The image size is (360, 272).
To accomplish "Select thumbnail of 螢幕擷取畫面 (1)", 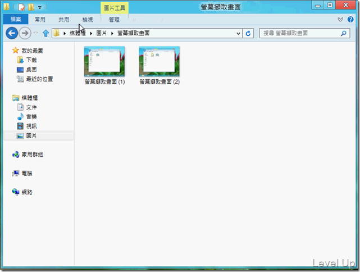I will pos(104,61).
